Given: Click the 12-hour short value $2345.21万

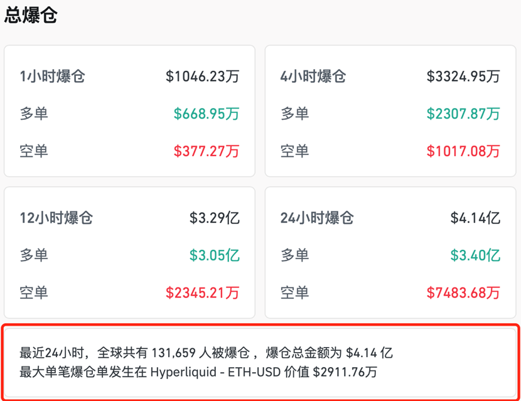Looking at the screenshot, I should tap(202, 292).
